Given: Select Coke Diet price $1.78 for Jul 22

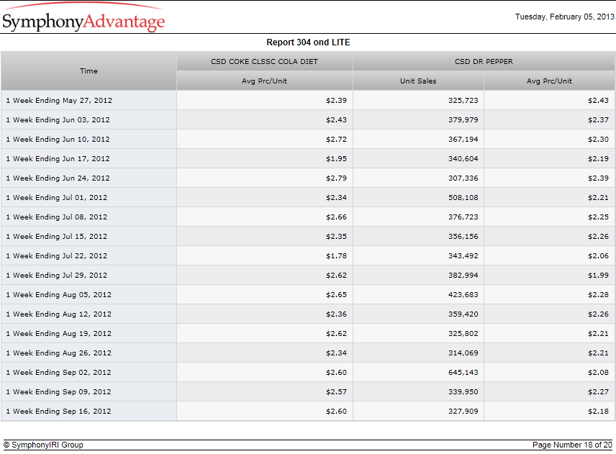Looking at the screenshot, I should 336,256.
